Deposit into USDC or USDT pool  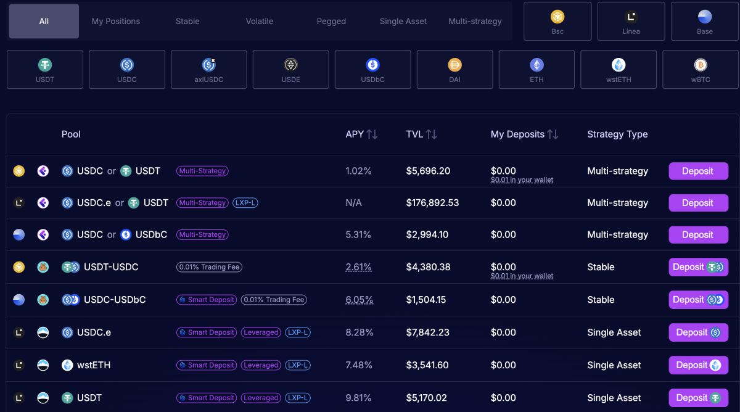[x=698, y=171]
